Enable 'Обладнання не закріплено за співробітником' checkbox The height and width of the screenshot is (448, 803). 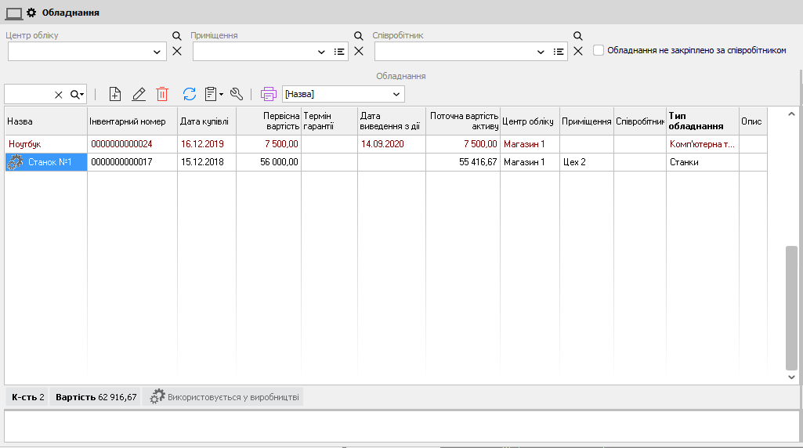[599, 50]
